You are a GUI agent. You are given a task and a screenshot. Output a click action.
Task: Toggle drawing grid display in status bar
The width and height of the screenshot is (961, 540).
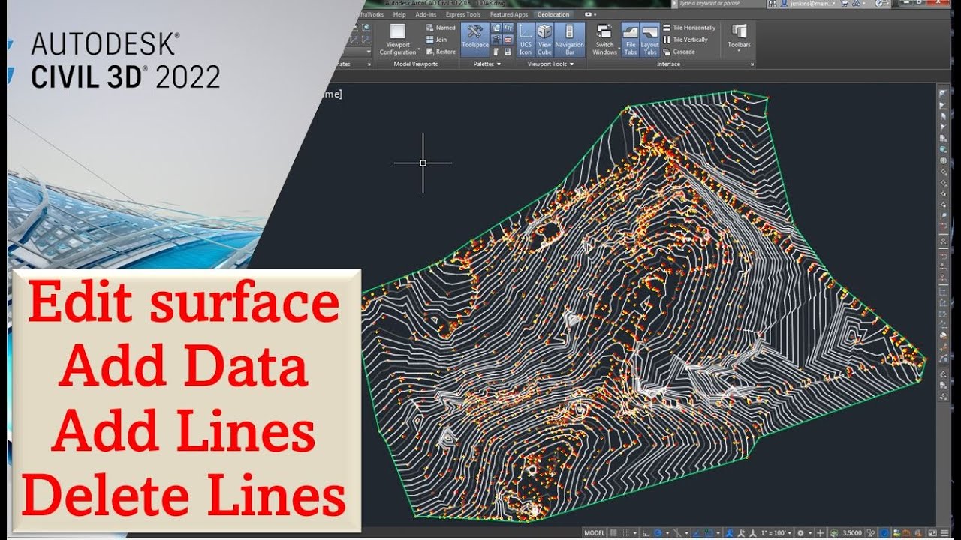pos(613,532)
